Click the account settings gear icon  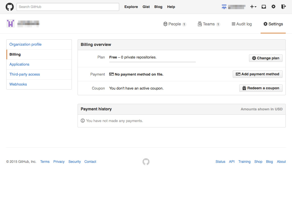click(x=273, y=7)
